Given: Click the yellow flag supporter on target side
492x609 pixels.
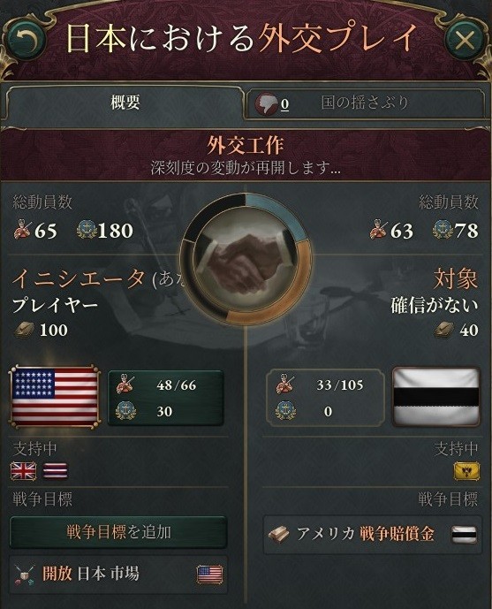Looking at the screenshot, I should point(466,471).
